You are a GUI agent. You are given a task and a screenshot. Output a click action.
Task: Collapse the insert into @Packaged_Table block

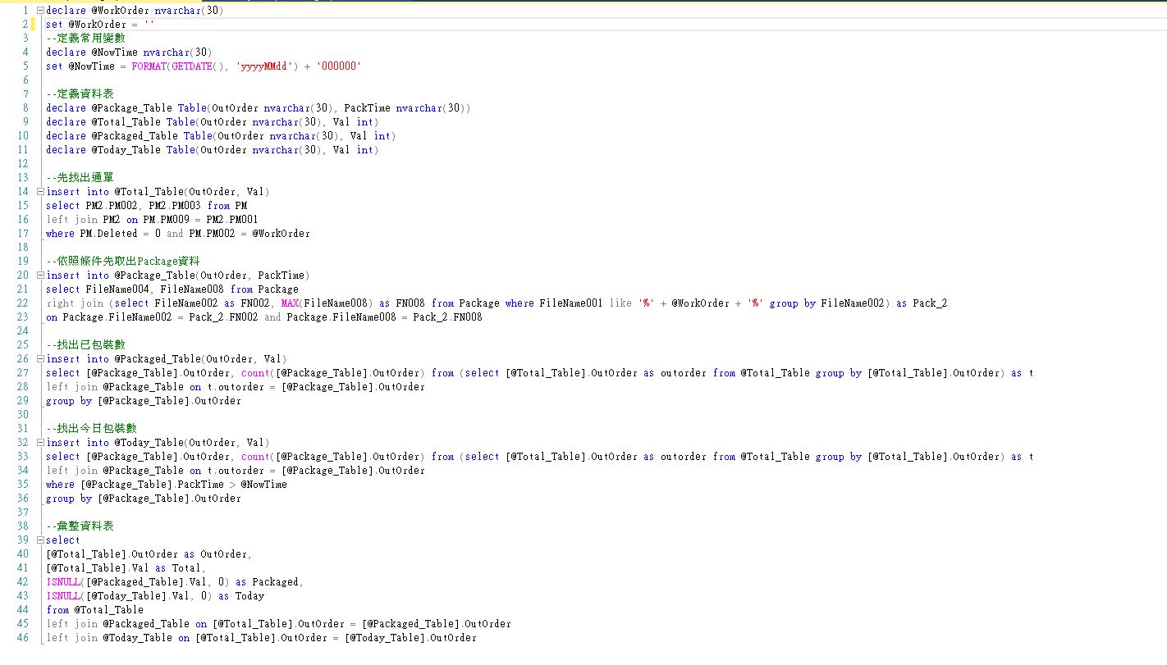pyautogui.click(x=40, y=359)
